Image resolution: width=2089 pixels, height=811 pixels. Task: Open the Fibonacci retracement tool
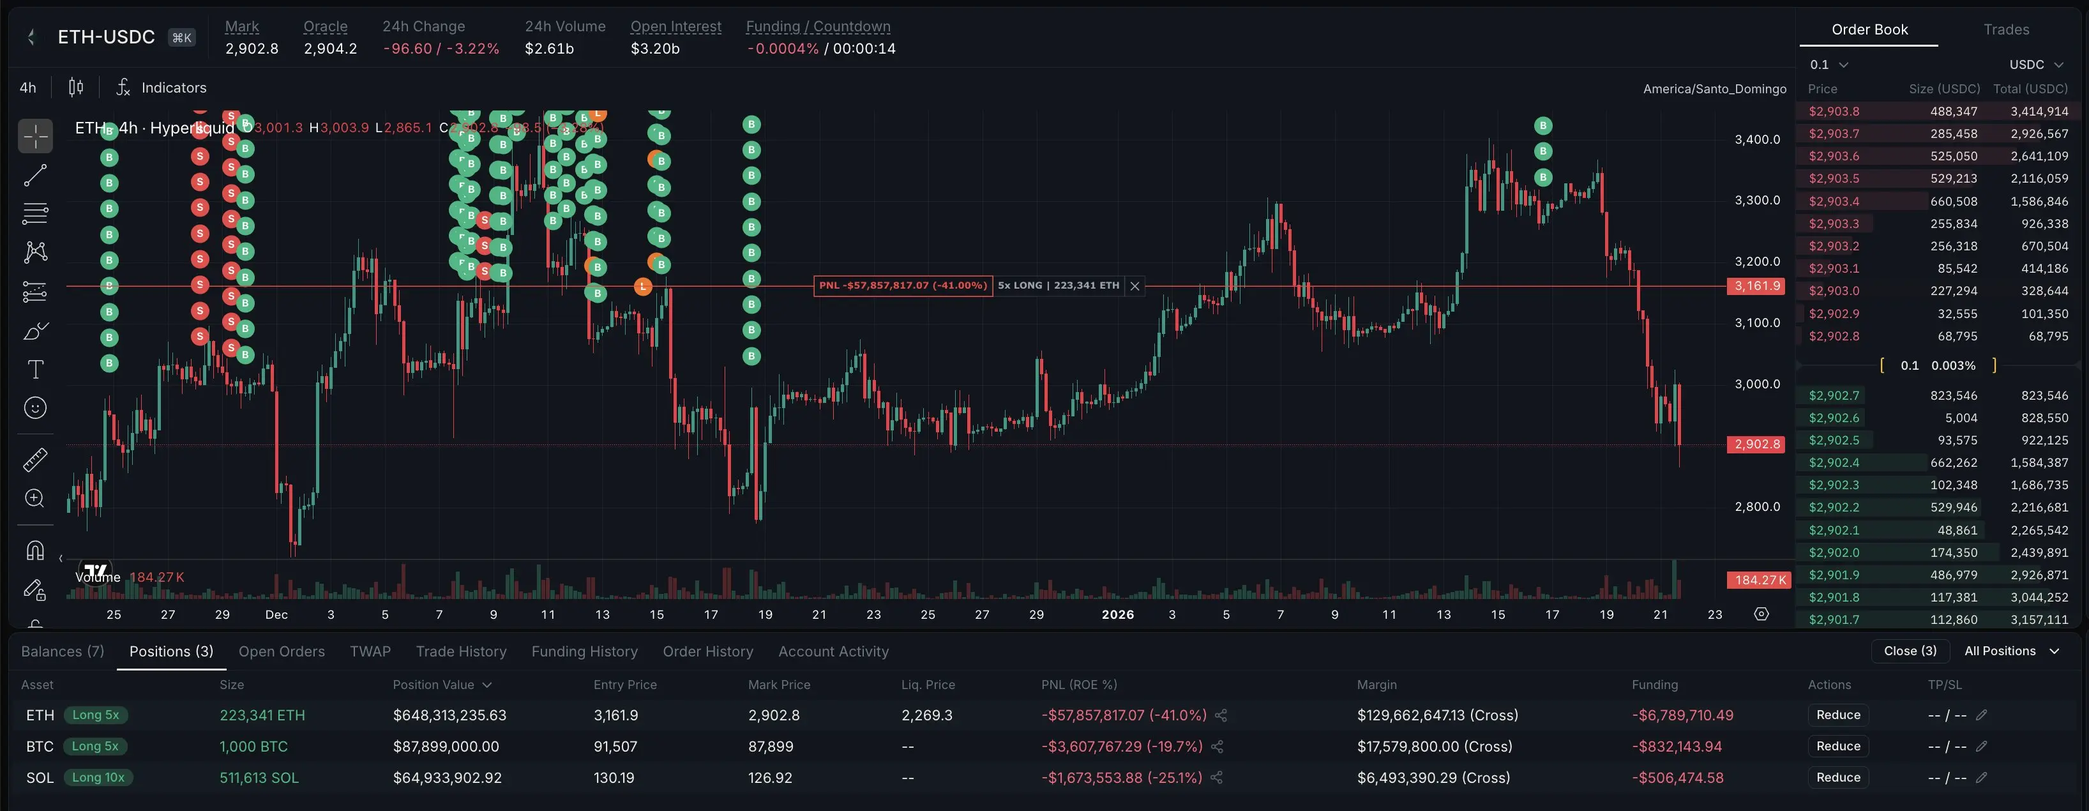(35, 214)
